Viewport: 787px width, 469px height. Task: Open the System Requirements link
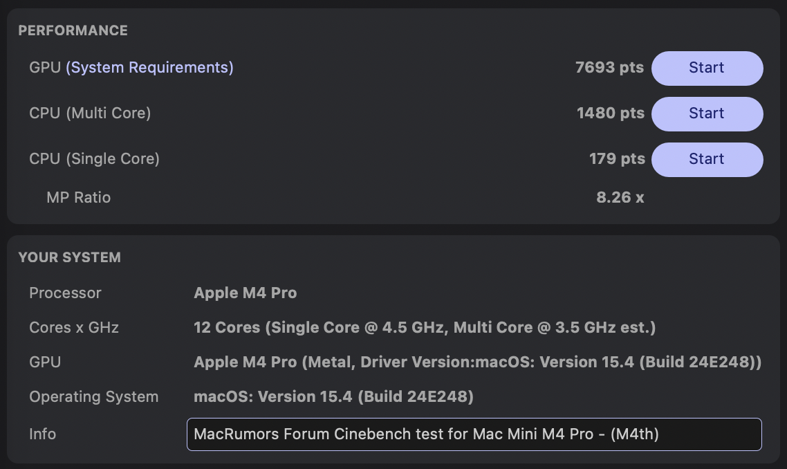click(x=149, y=67)
